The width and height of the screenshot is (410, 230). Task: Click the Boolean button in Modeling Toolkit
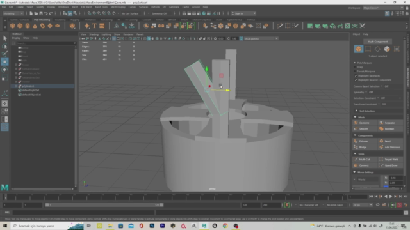pos(390,129)
